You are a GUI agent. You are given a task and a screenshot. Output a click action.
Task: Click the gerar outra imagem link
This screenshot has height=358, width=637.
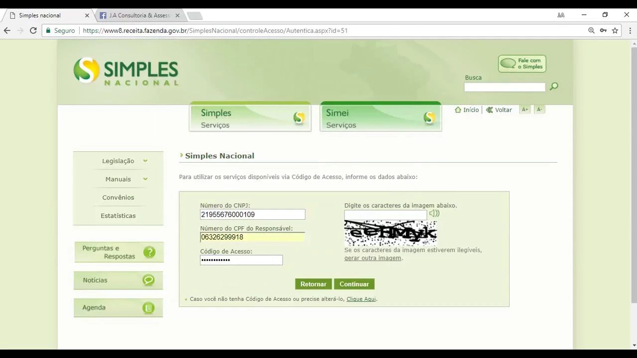[373, 258]
